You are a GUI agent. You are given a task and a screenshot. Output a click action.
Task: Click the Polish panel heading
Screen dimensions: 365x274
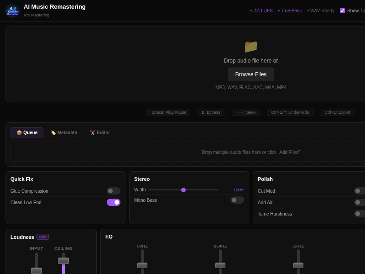pos(265,179)
